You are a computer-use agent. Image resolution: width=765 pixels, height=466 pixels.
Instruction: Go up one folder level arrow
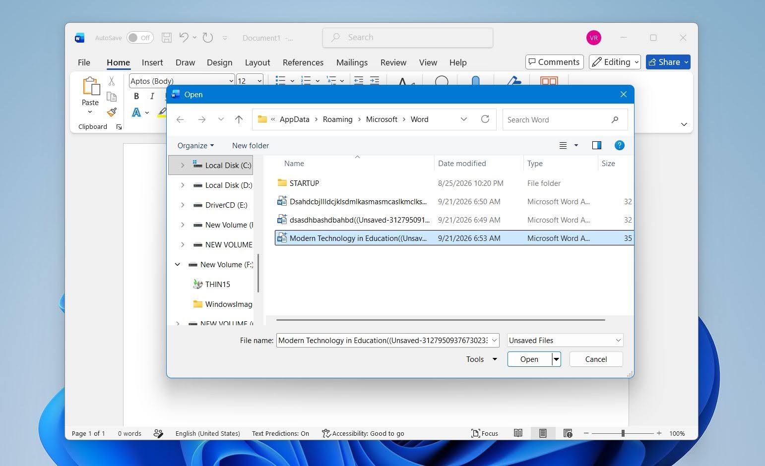tap(239, 119)
